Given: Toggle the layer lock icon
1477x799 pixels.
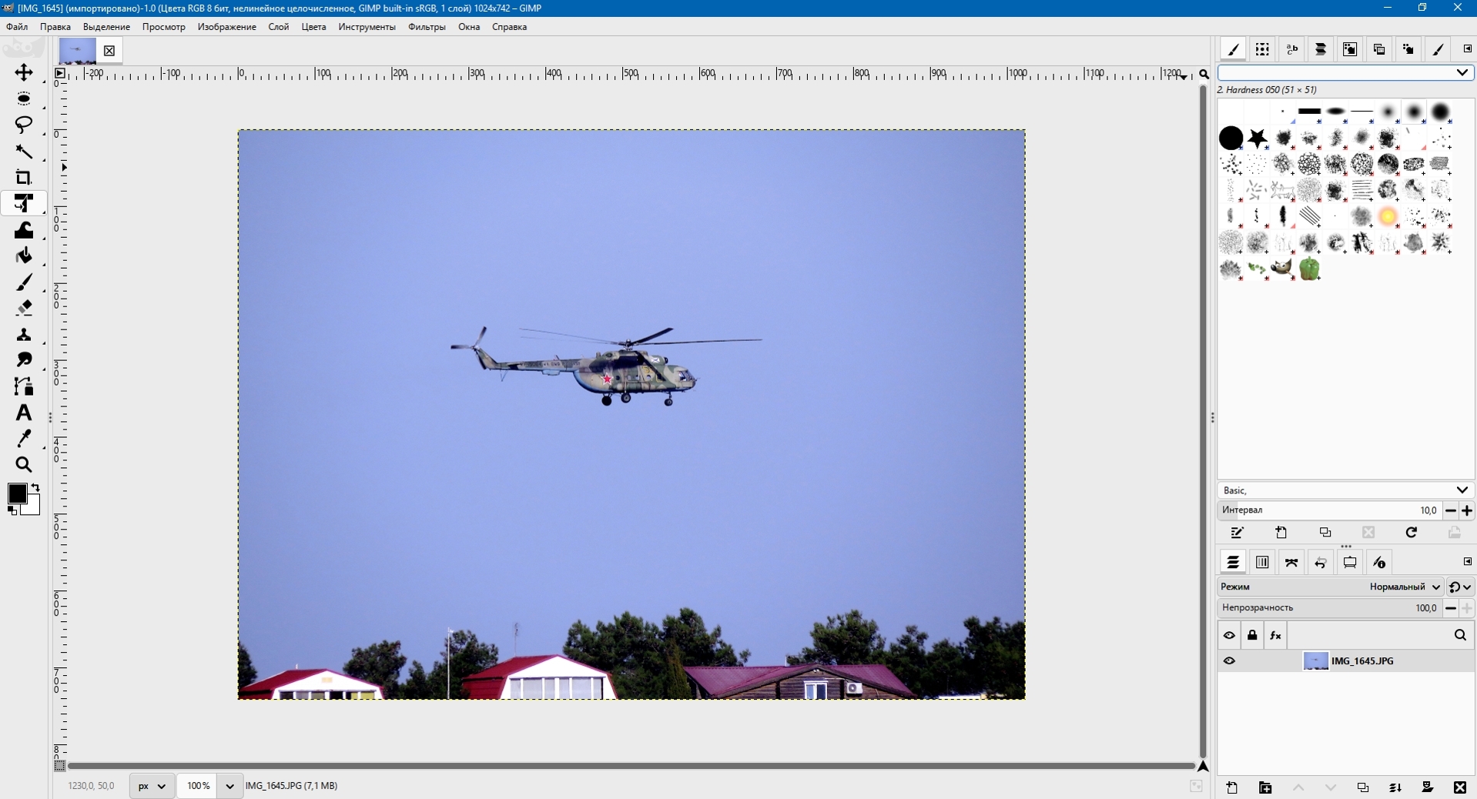Looking at the screenshot, I should click(x=1252, y=635).
